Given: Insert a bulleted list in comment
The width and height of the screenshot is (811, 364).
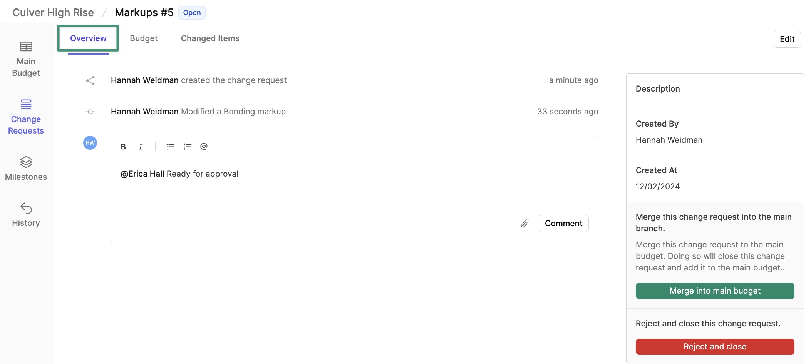Looking at the screenshot, I should 170,147.
